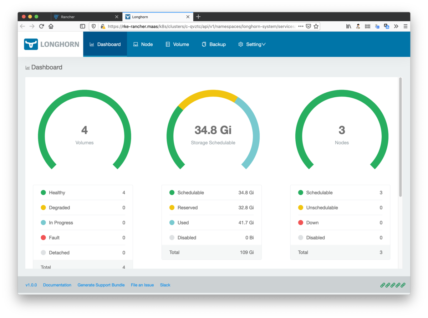
Task: Click the nodes Disabled row
Action: click(340, 237)
